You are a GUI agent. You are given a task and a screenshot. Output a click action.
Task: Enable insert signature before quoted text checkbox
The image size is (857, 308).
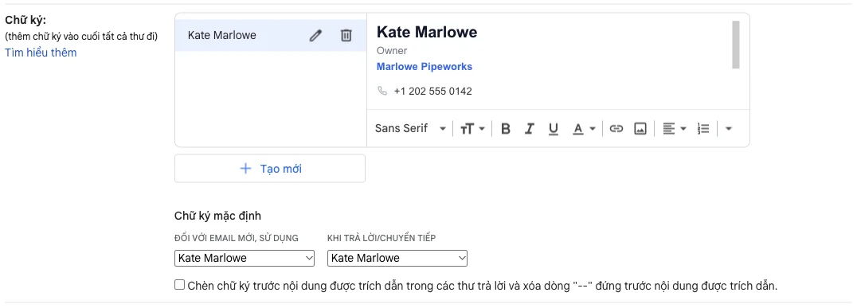pyautogui.click(x=180, y=285)
